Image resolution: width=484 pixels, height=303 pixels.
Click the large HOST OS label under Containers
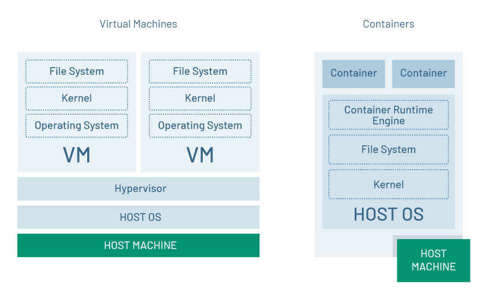[388, 214]
